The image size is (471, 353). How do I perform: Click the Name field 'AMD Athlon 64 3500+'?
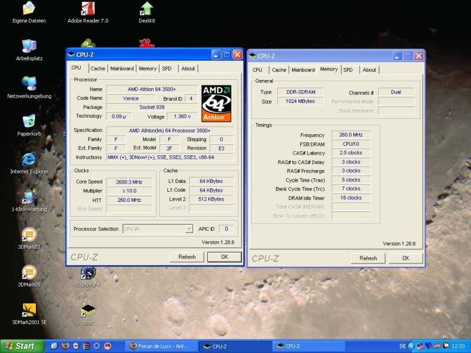[x=152, y=89]
